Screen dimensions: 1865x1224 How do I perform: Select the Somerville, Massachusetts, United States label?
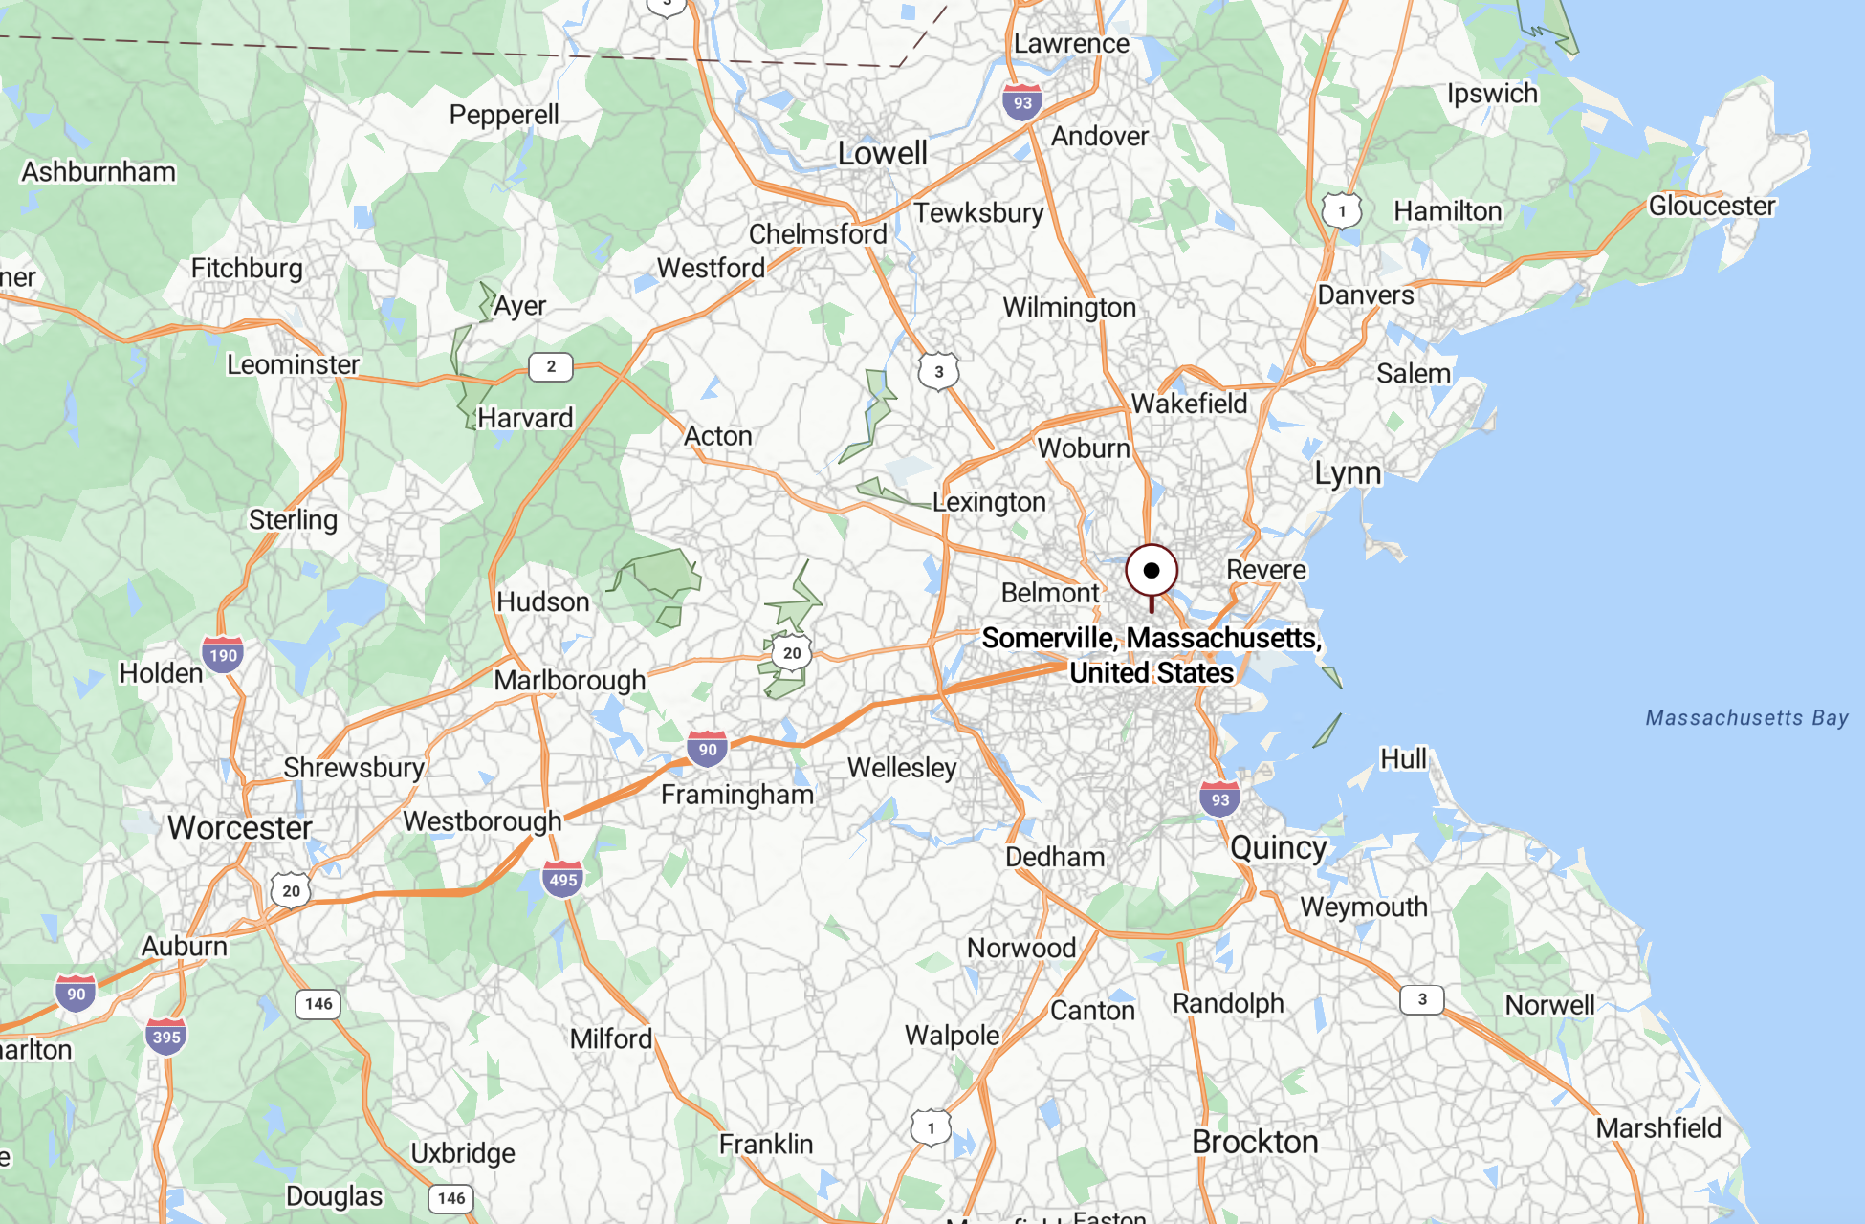(x=1152, y=655)
